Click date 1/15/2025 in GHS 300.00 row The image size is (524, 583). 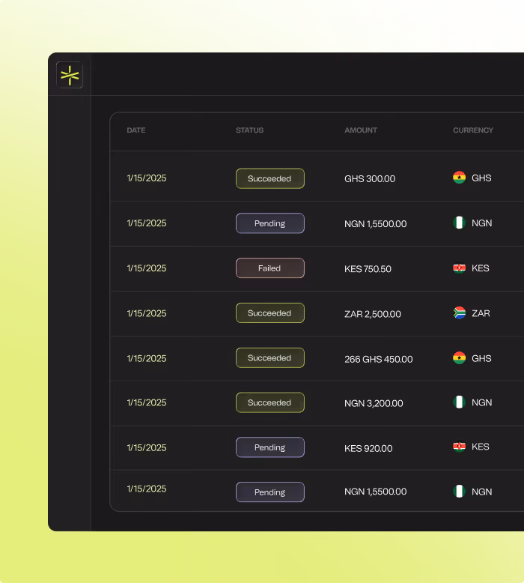(x=147, y=178)
